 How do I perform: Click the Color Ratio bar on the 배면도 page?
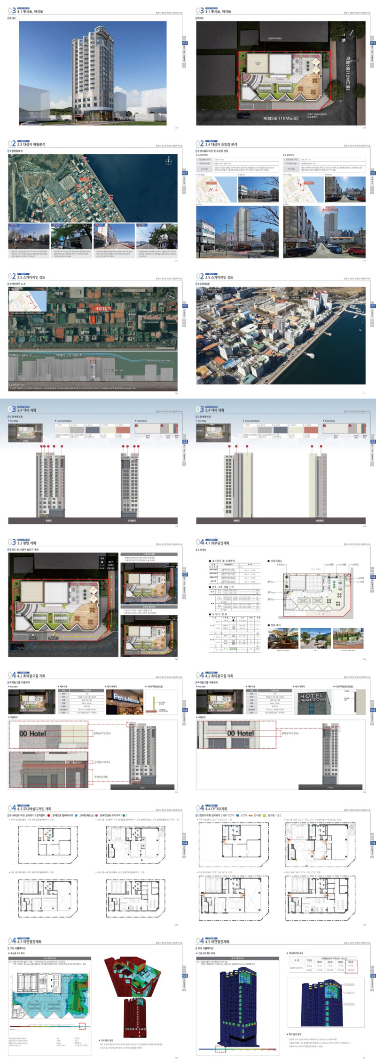pos(343,429)
